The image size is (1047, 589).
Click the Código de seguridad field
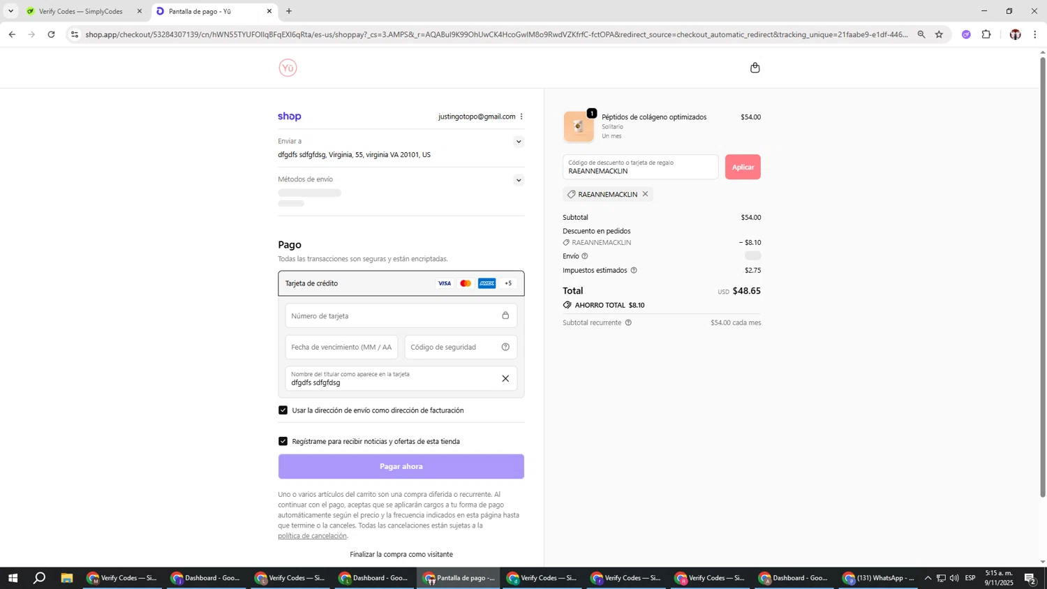461,347
